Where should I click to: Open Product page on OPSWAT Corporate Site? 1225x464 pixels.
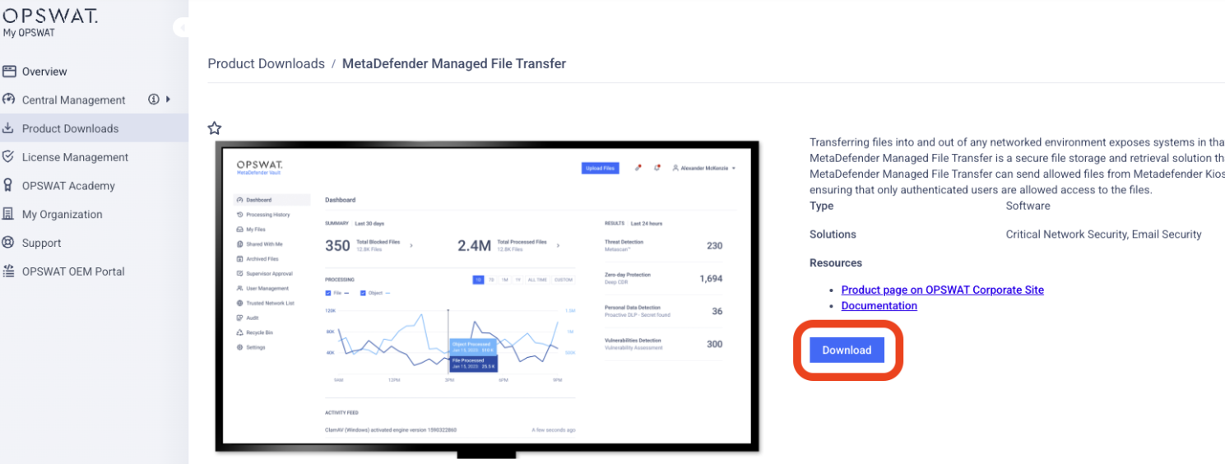click(x=943, y=290)
